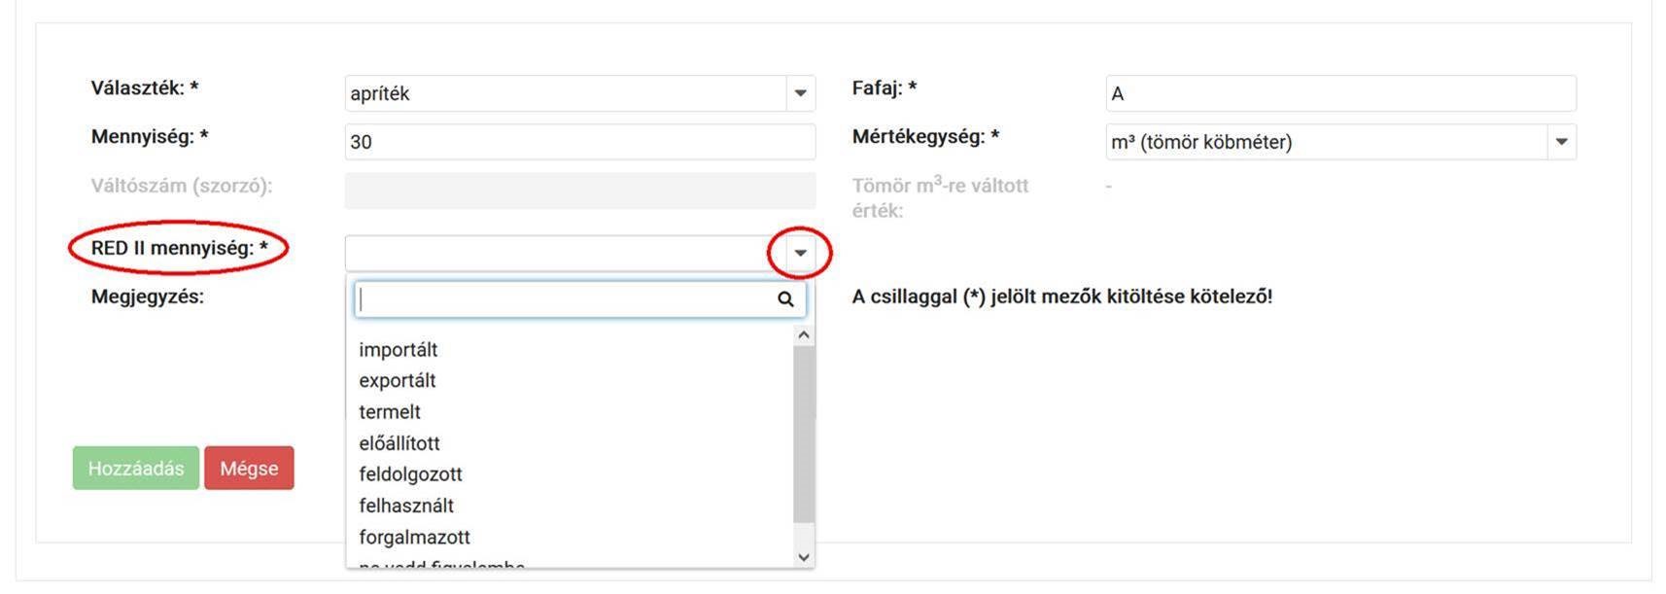Toggle the RED II mennyiség dropdown arrow
The height and width of the screenshot is (594, 1666).
(x=800, y=253)
